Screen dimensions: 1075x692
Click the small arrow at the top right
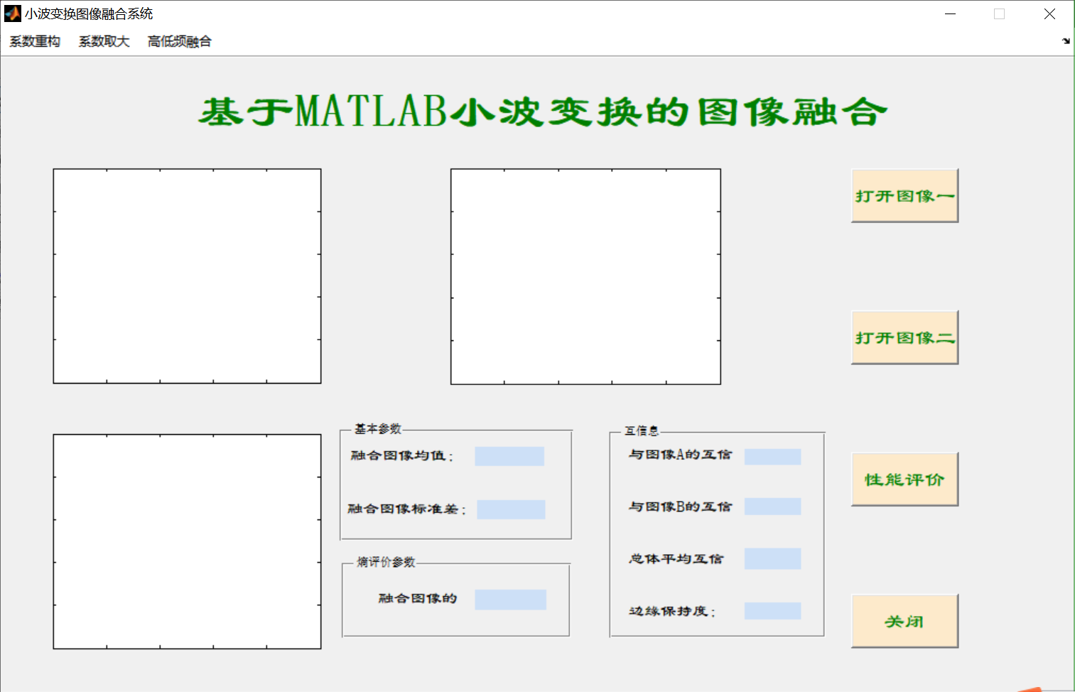(x=1066, y=40)
